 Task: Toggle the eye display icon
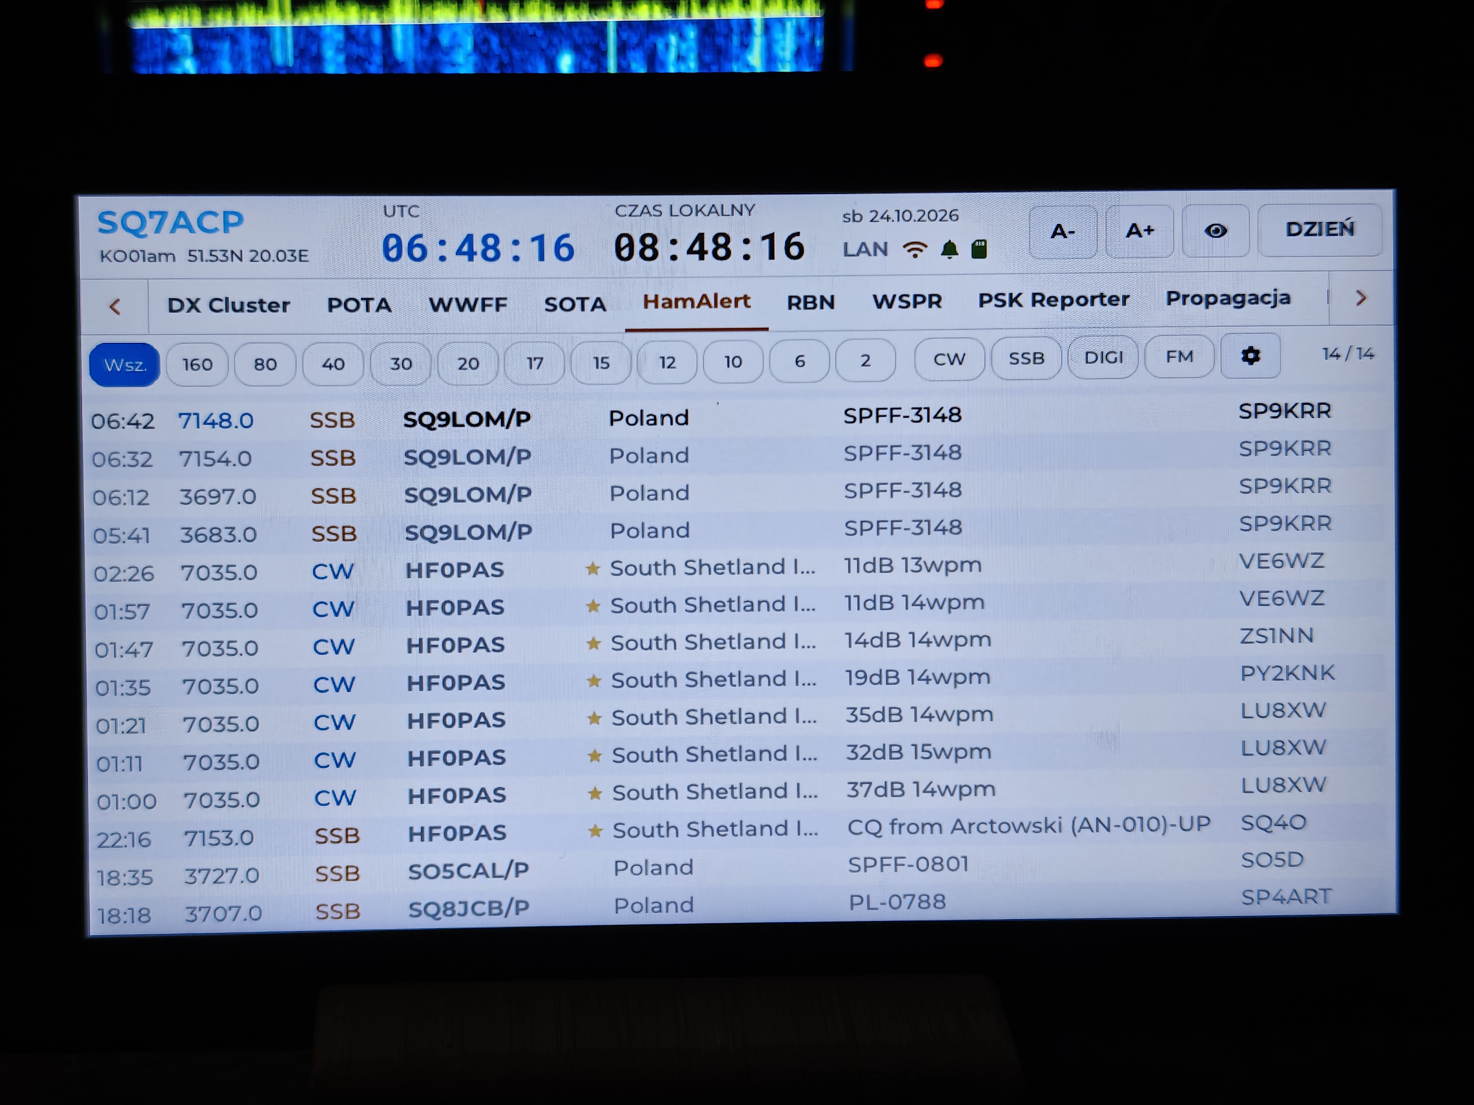1216,231
